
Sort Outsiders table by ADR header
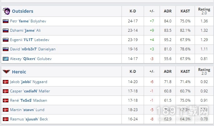pyautogui.click(x=168, y=11)
